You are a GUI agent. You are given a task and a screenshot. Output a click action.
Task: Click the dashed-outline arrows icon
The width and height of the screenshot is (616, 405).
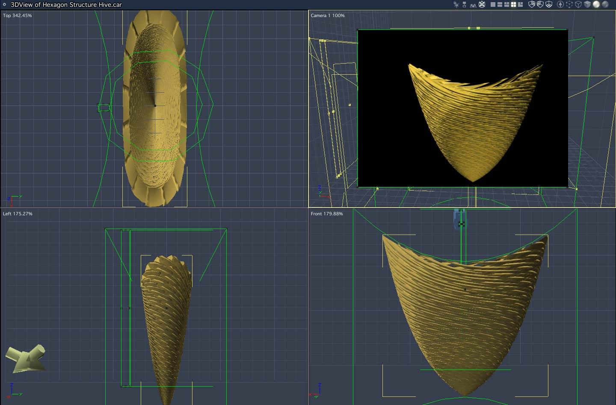[x=569, y=5]
